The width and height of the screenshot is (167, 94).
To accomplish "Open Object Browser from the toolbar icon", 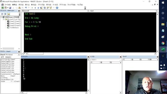I will point(51,8).
